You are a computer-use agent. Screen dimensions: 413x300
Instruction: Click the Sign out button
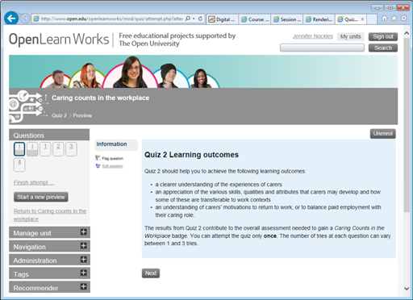(x=383, y=36)
